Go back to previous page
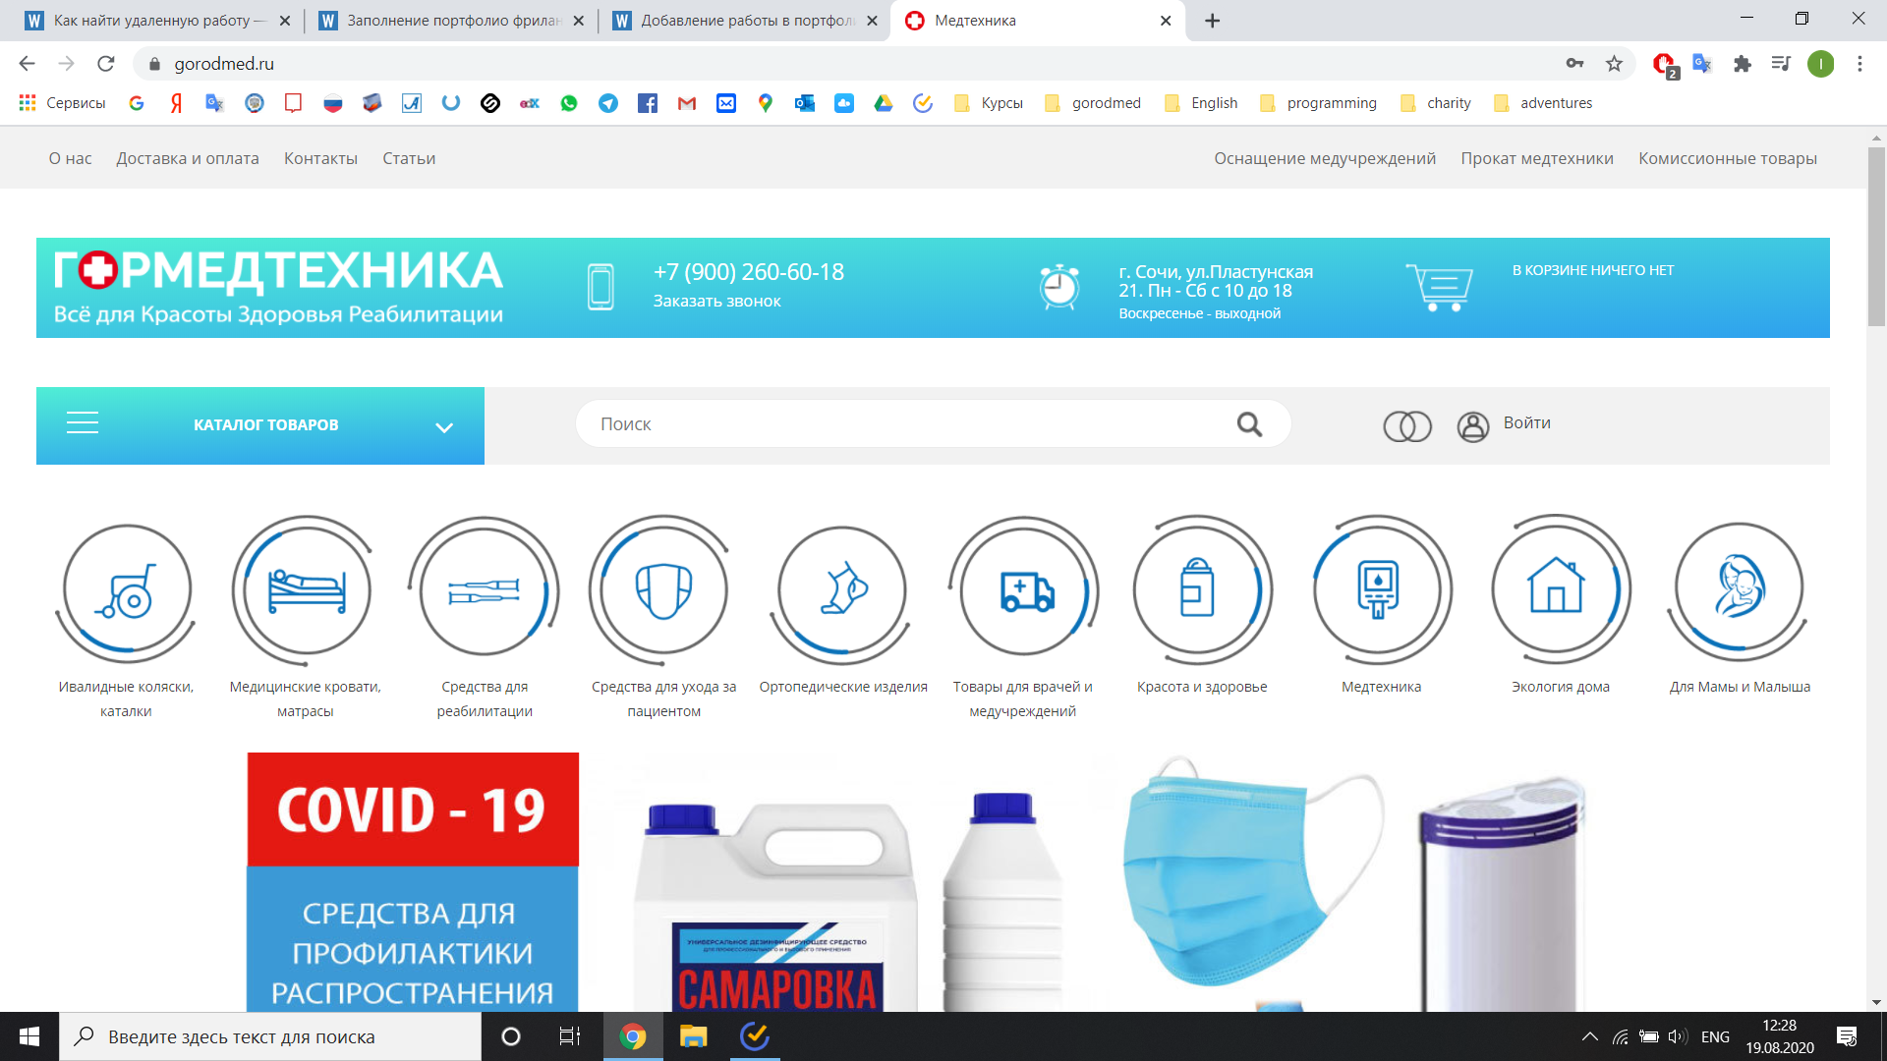 (27, 64)
